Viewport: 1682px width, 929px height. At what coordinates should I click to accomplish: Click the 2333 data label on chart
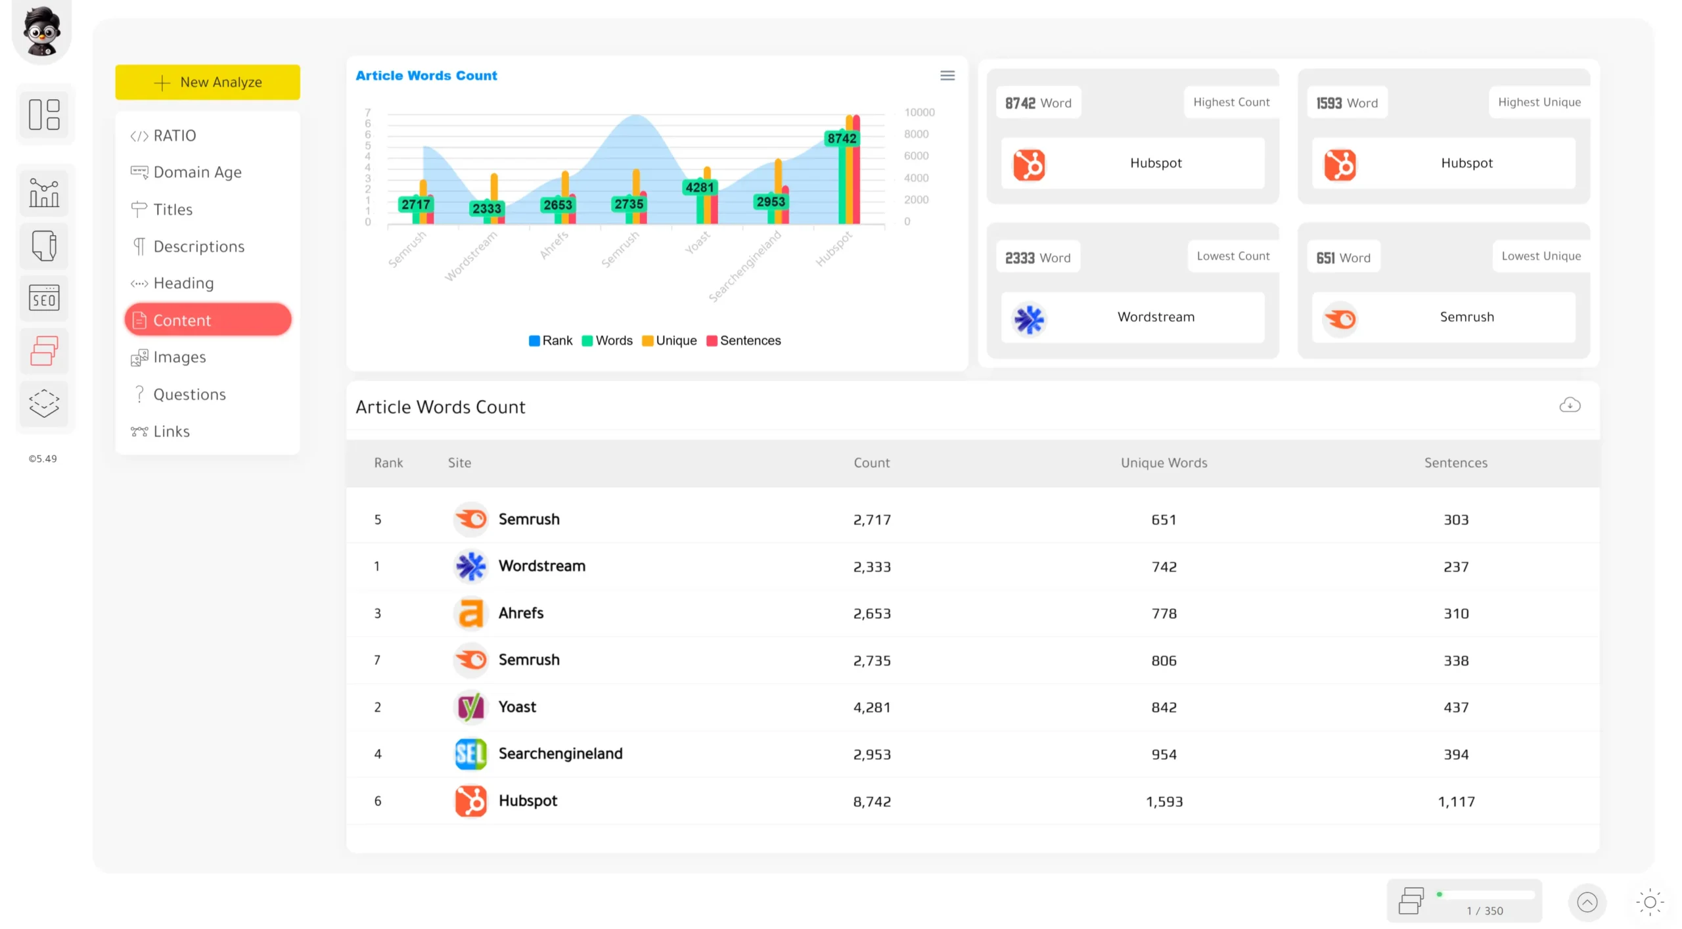coord(486,208)
